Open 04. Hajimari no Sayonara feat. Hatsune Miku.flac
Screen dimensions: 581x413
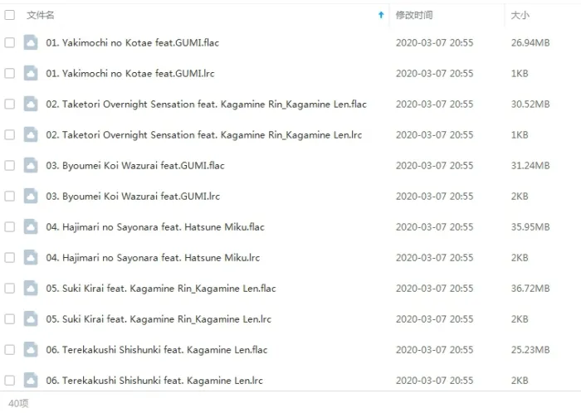155,227
